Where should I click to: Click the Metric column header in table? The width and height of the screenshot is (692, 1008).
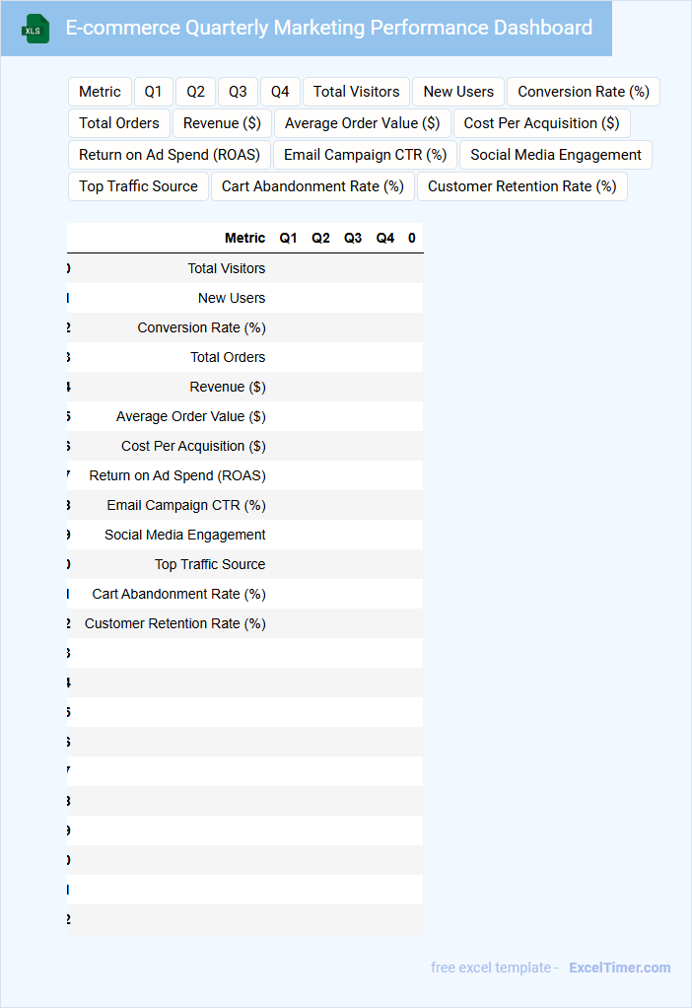click(244, 238)
